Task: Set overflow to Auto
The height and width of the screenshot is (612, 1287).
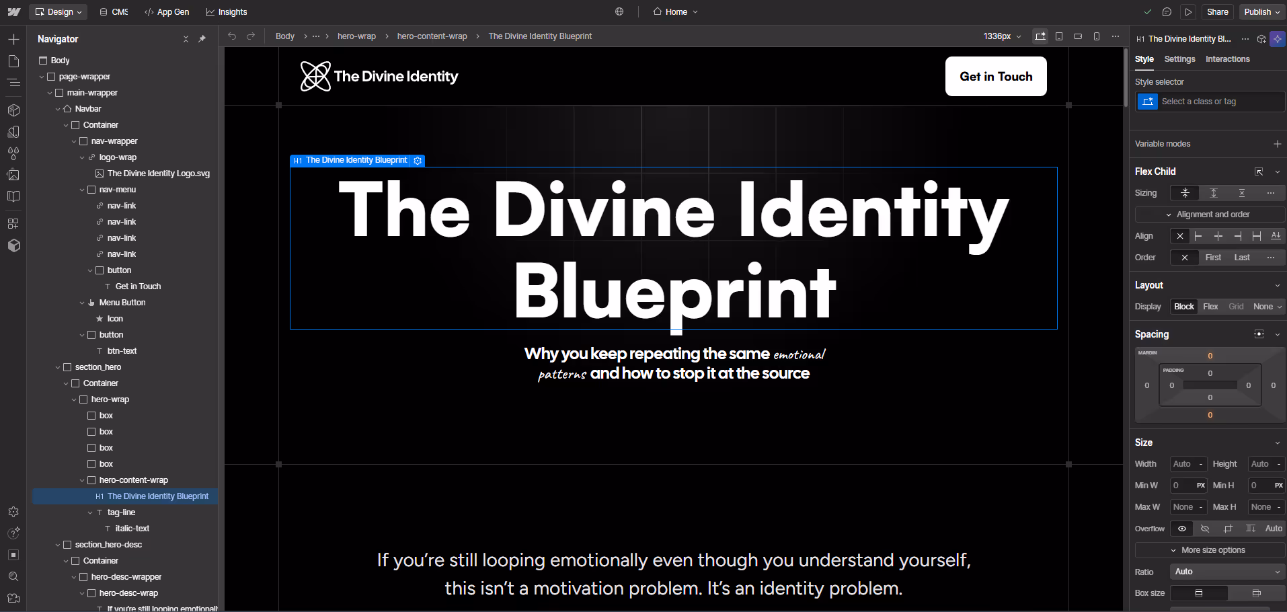Action: 1274,529
